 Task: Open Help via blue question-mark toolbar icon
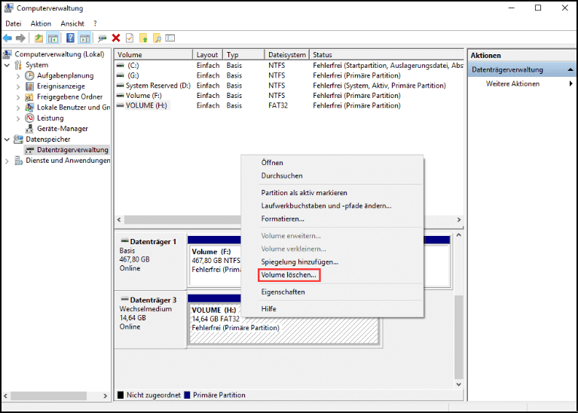tap(70, 38)
